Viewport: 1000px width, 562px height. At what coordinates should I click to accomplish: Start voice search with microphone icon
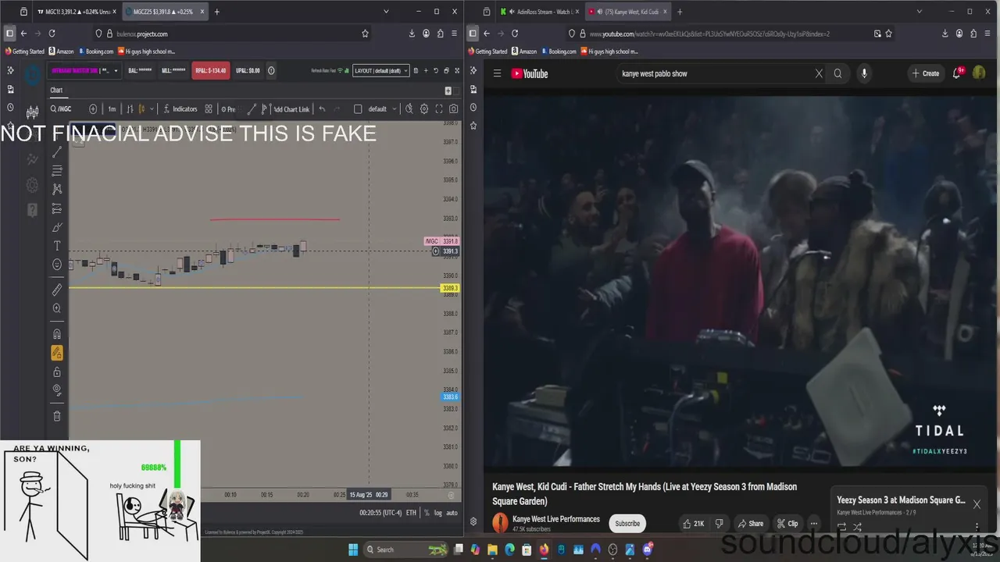tap(864, 73)
